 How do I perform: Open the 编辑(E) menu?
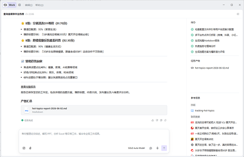pos(29,5)
